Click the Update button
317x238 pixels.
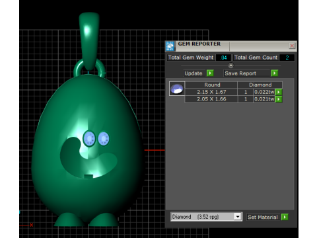pos(195,73)
